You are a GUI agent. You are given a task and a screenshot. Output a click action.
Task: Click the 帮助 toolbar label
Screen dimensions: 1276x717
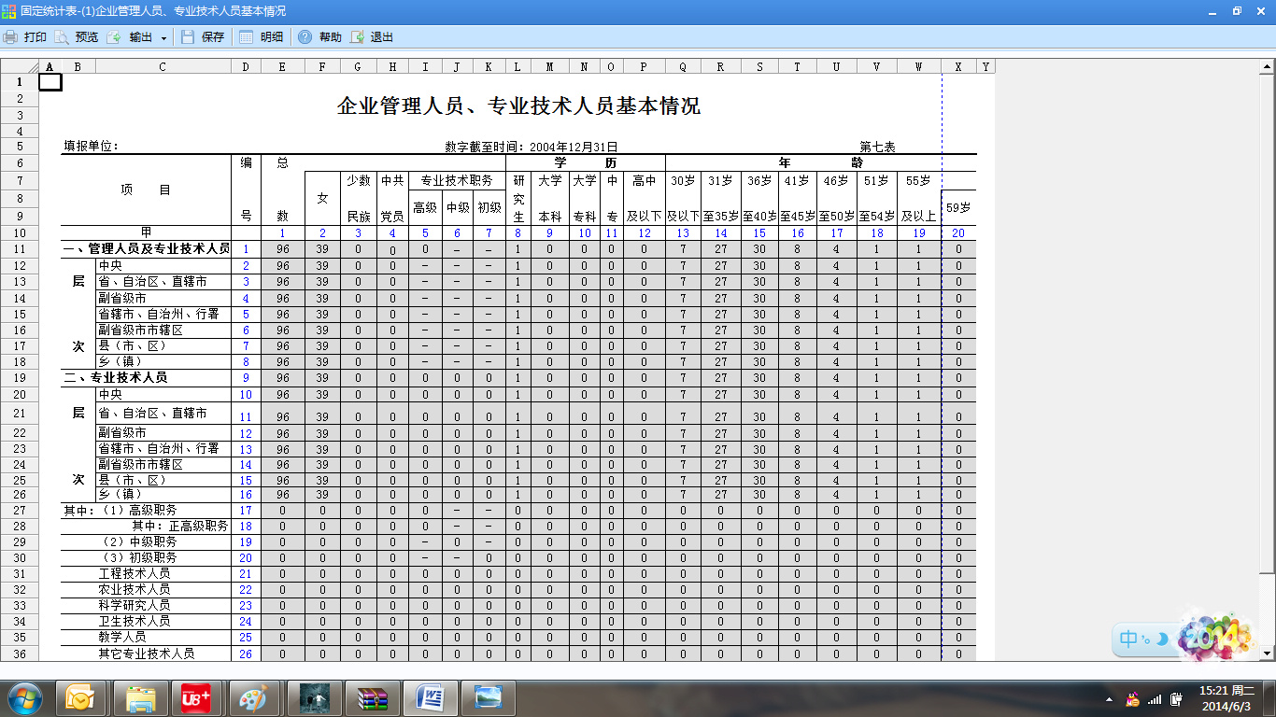click(331, 37)
